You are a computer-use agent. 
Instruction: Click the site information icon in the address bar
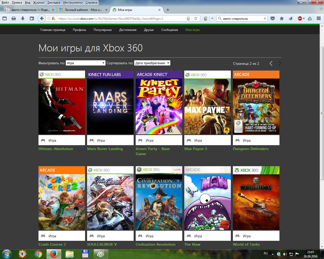[49, 18]
